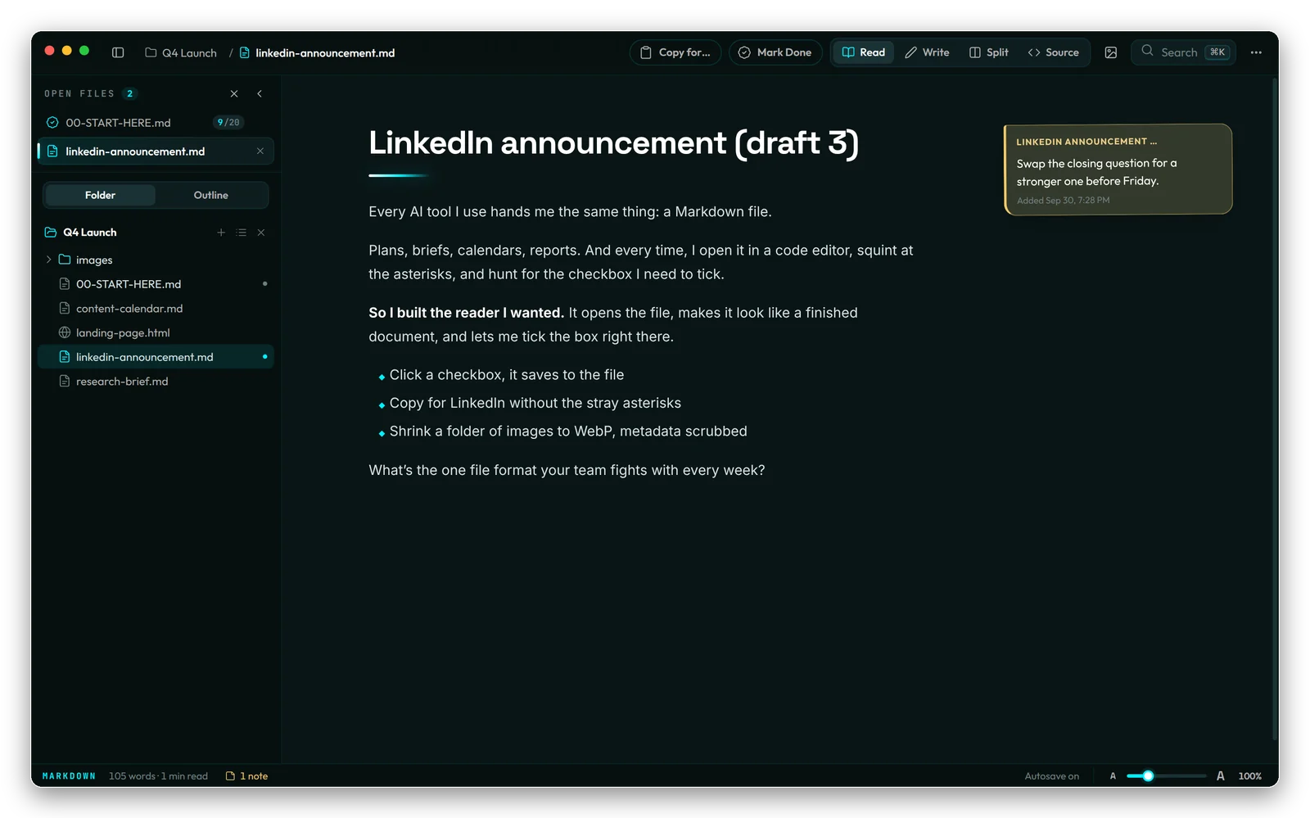Switch to Source view
Viewport: 1310px width, 818px height.
[x=1054, y=52]
